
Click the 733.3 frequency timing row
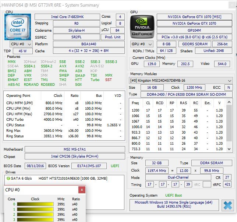pos(177,149)
